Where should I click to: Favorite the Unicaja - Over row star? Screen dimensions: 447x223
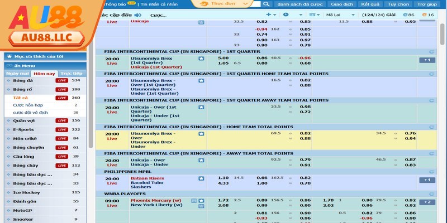point(201,160)
